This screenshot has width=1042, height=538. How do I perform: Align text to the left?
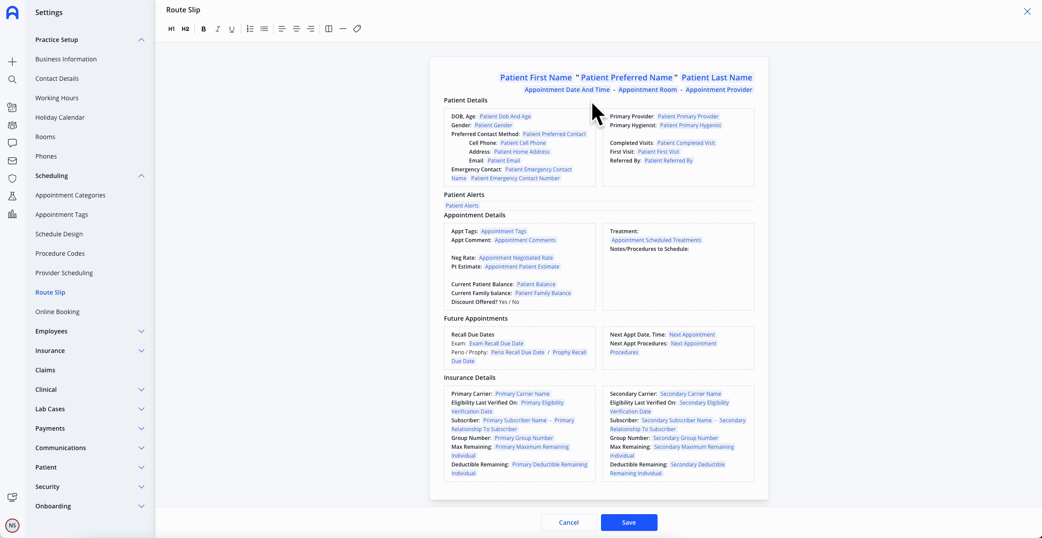point(282,29)
